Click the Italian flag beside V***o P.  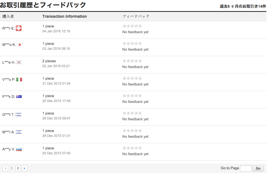coord(19,80)
